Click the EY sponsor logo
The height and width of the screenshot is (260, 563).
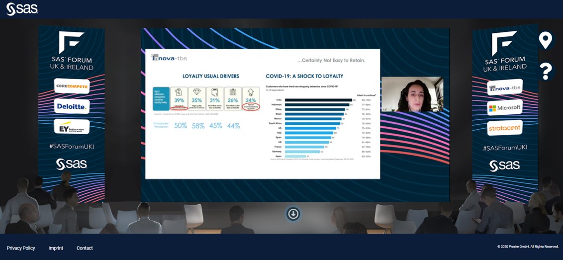72,127
